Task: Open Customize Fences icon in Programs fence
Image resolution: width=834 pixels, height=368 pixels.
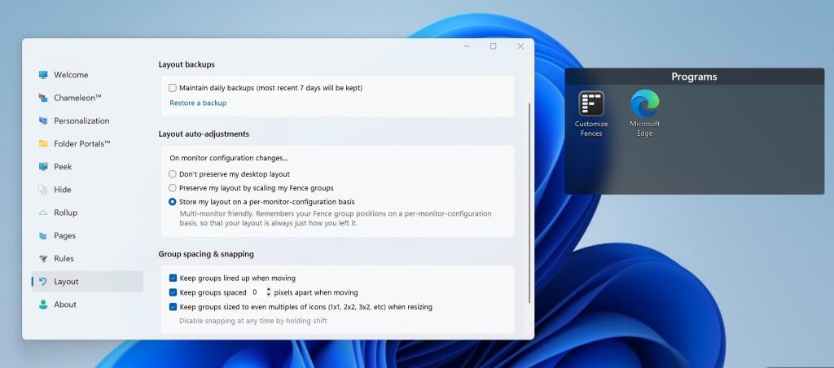Action: pyautogui.click(x=591, y=103)
